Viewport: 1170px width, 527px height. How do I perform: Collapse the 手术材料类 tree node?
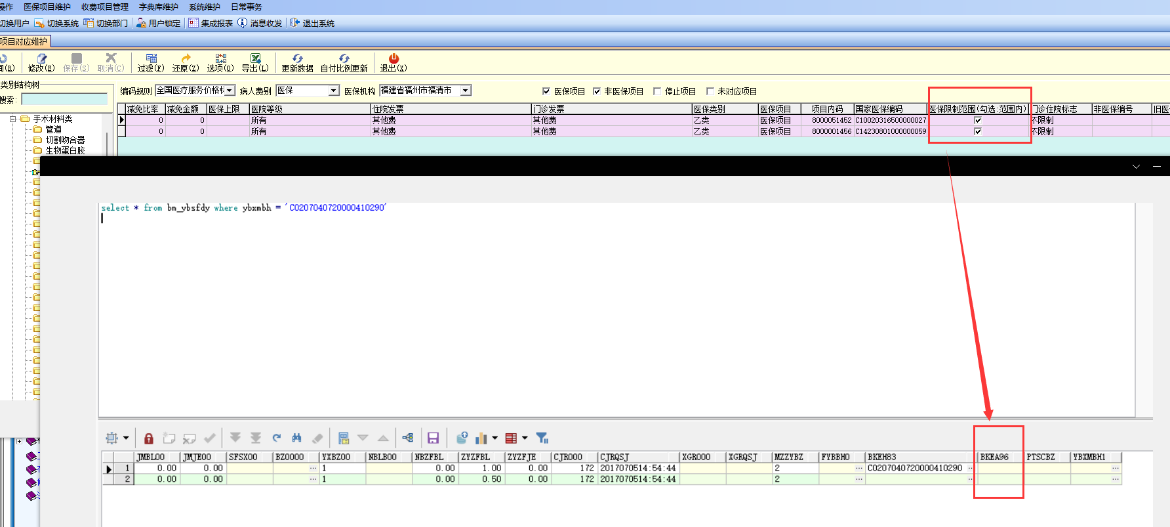point(12,119)
